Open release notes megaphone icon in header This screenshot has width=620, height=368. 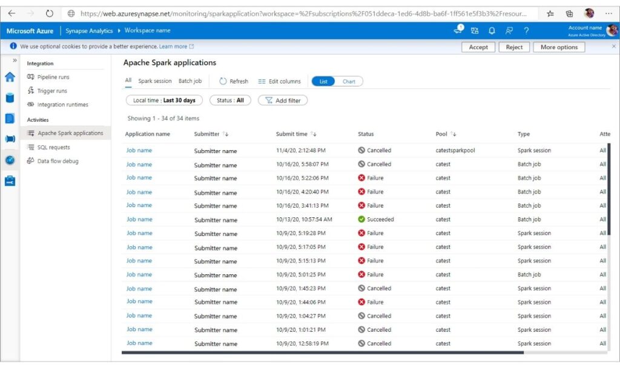coord(458,29)
